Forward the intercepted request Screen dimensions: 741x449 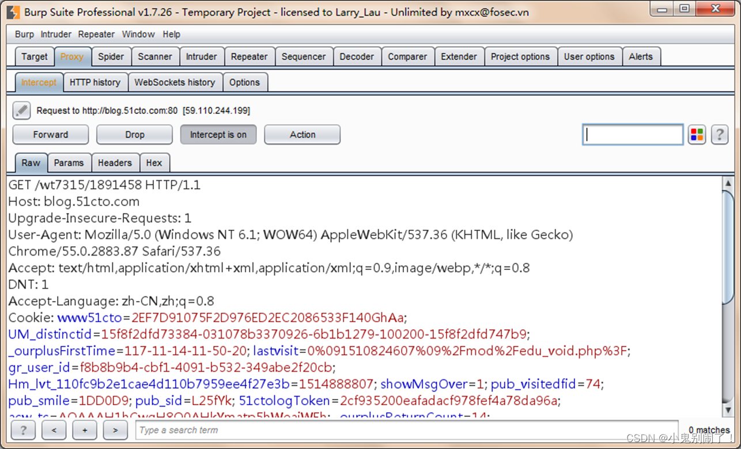(51, 135)
